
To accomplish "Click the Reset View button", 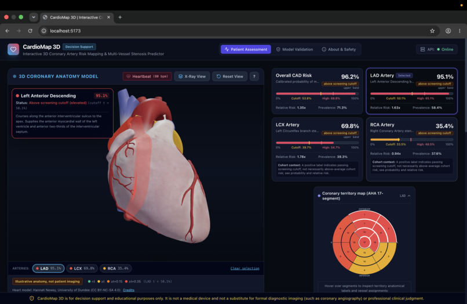I will click(x=229, y=77).
